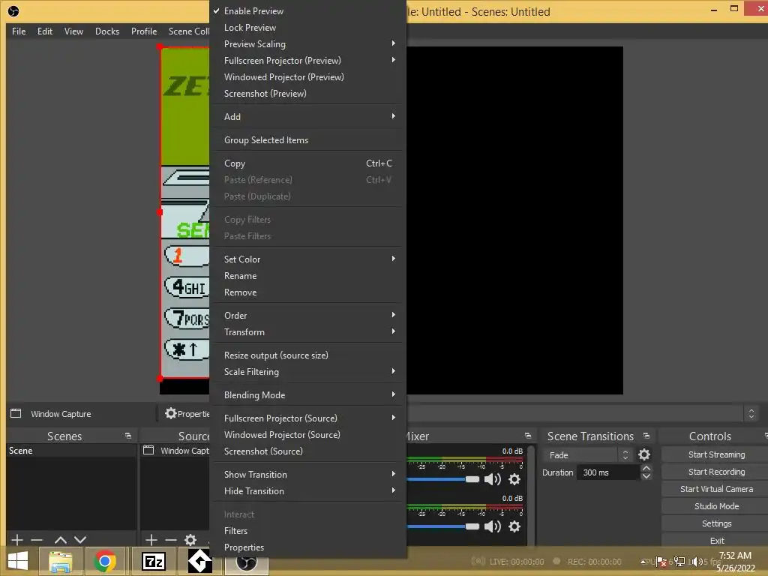Enable Studio Mode

point(716,506)
